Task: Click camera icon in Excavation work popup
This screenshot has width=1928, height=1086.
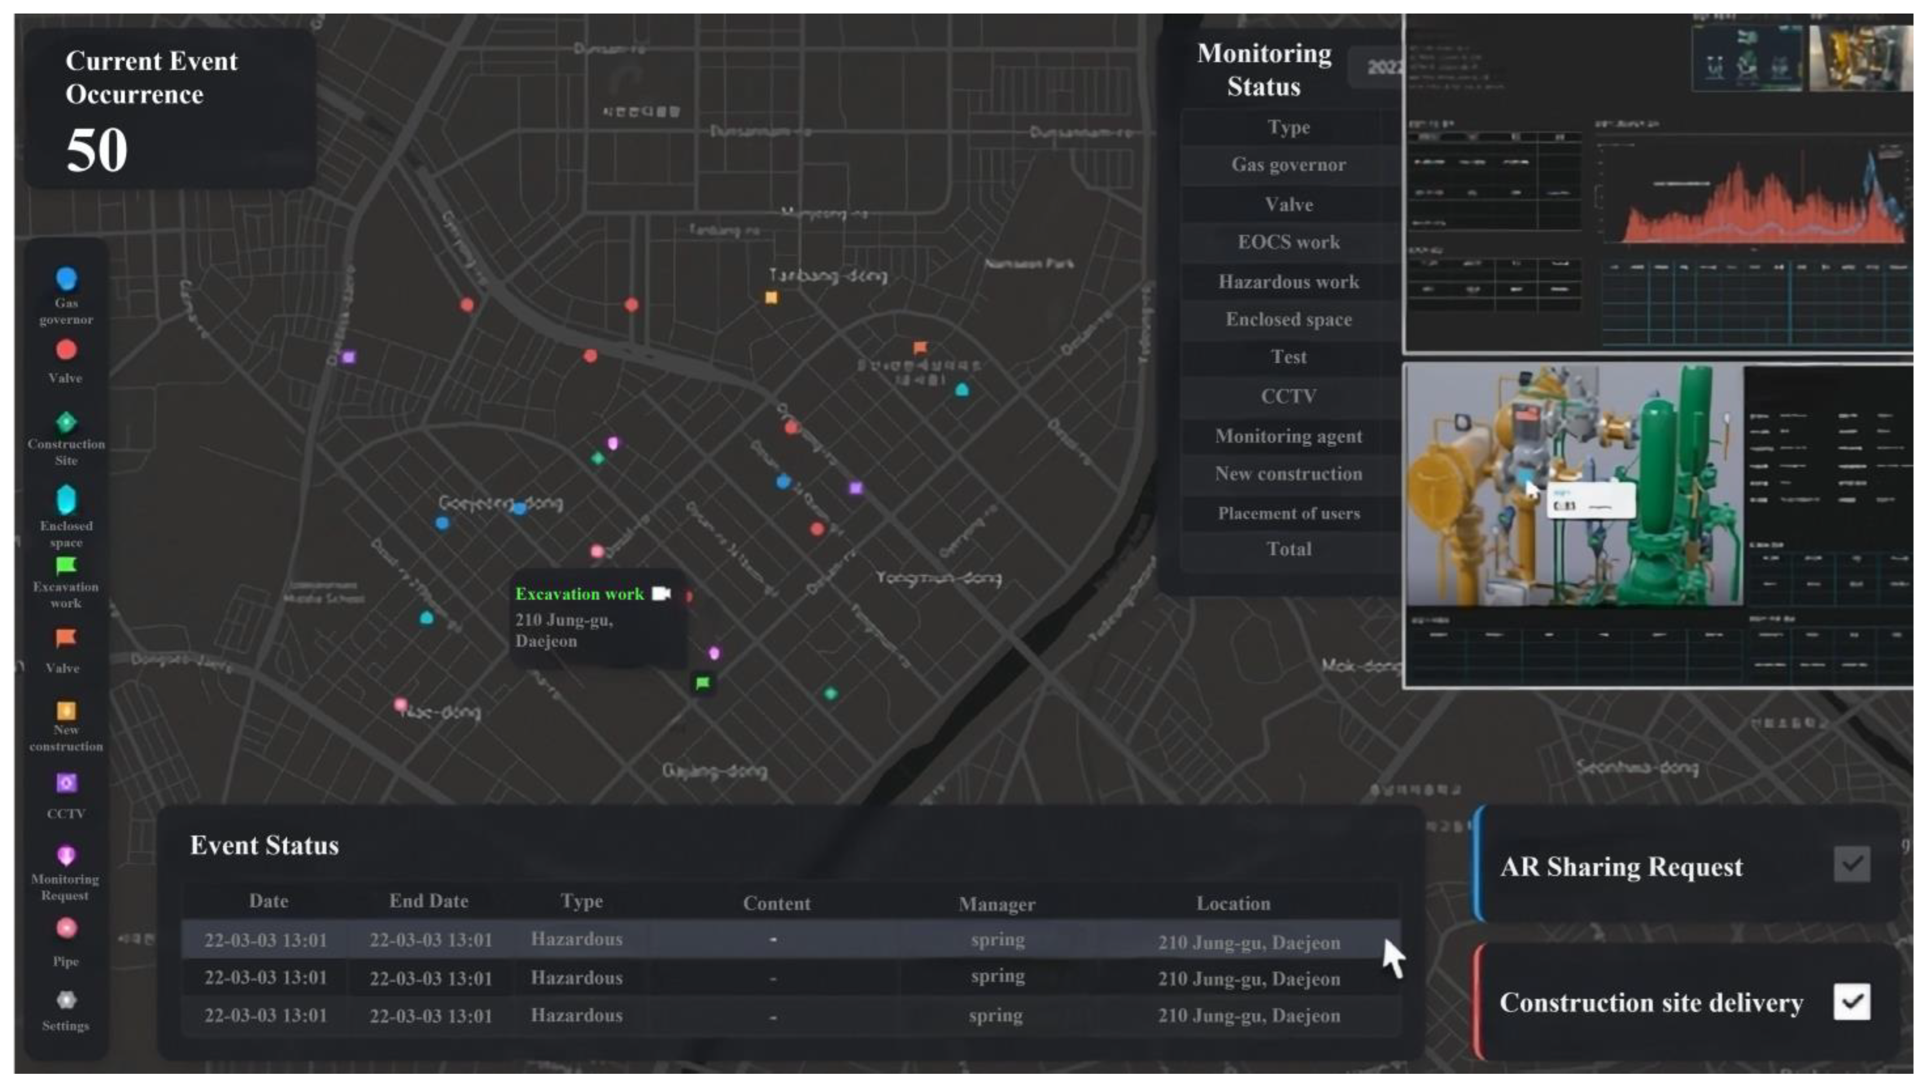Action: pyautogui.click(x=661, y=594)
